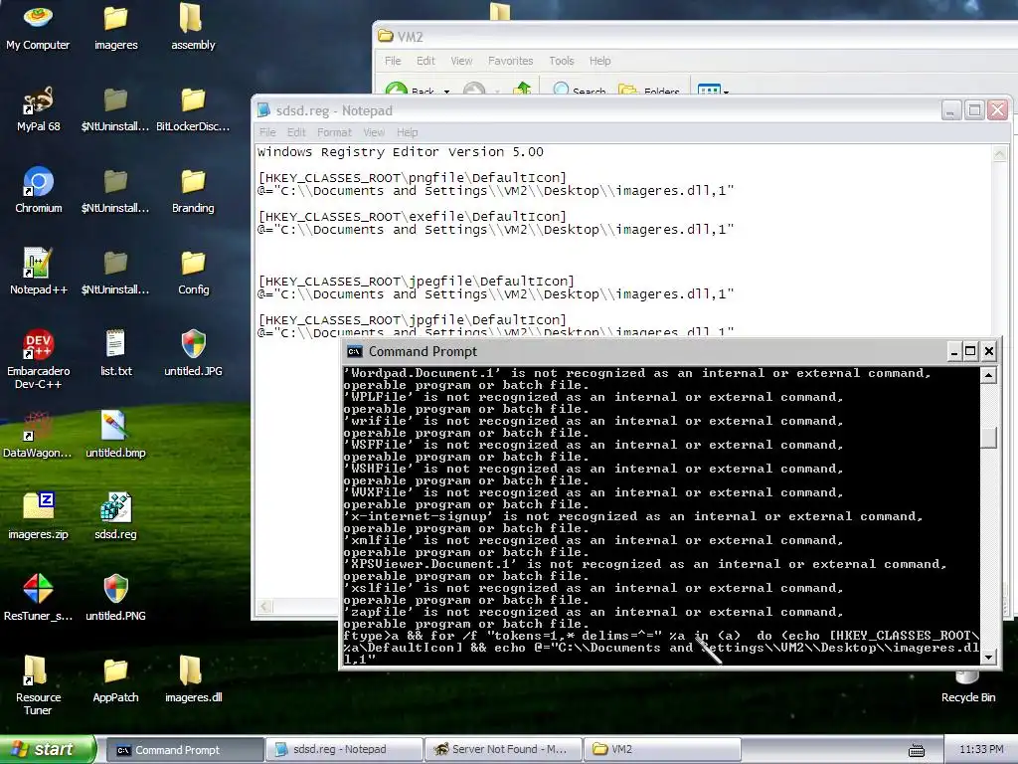The image size is (1018, 764).
Task: Maximize the Notepad window
Action: [974, 110]
